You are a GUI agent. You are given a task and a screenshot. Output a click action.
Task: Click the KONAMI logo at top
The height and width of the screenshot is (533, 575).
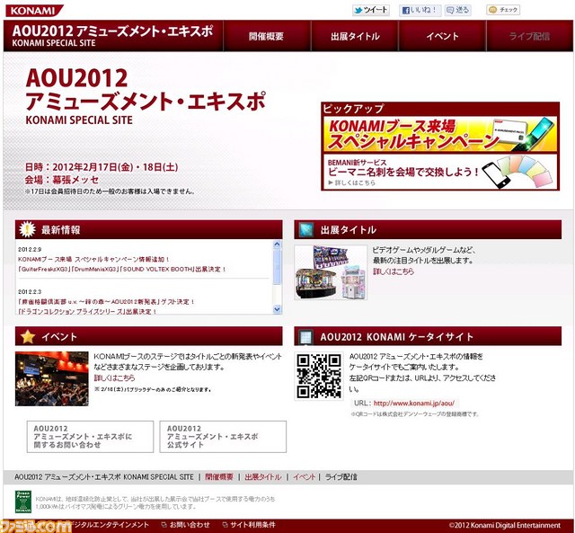click(34, 10)
